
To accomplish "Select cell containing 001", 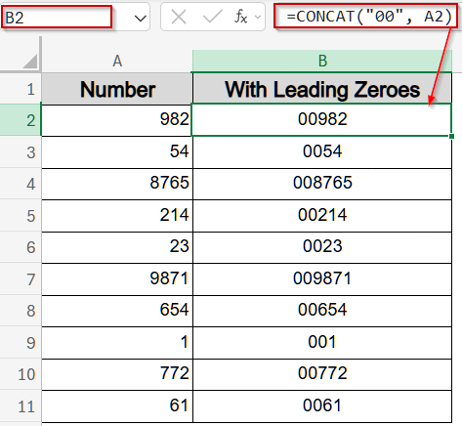I will pos(322,343).
